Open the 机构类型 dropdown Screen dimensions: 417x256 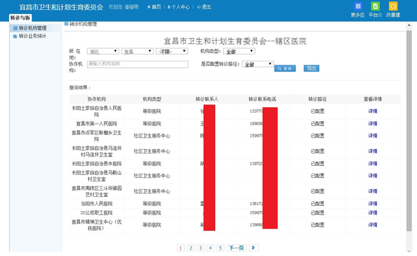coord(239,51)
